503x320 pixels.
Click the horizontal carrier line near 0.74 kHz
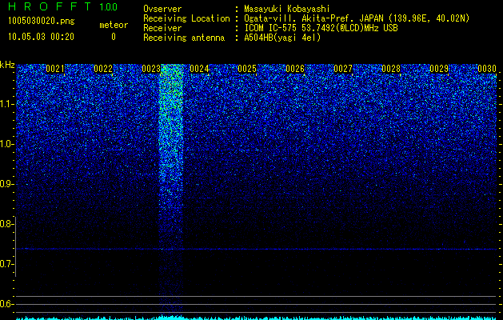pos(257,249)
